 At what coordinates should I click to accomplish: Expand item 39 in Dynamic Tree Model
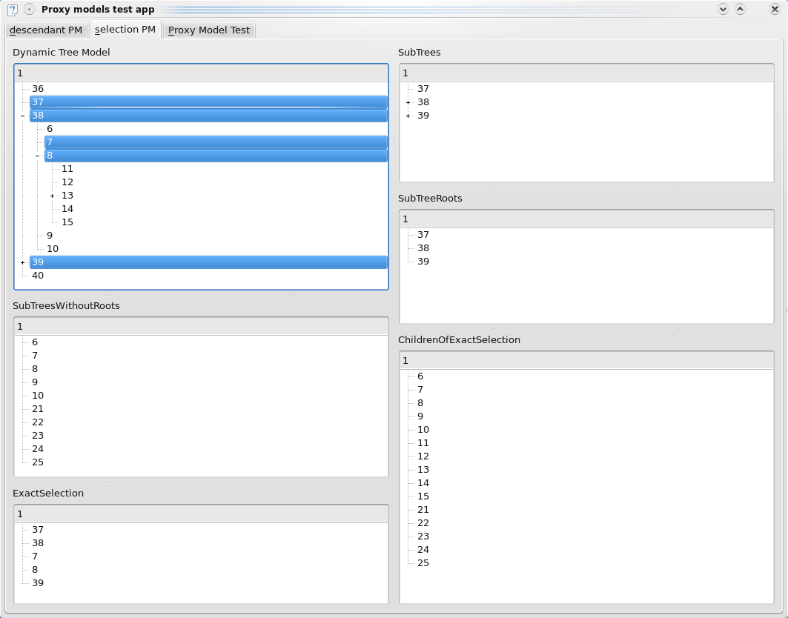tap(22, 262)
